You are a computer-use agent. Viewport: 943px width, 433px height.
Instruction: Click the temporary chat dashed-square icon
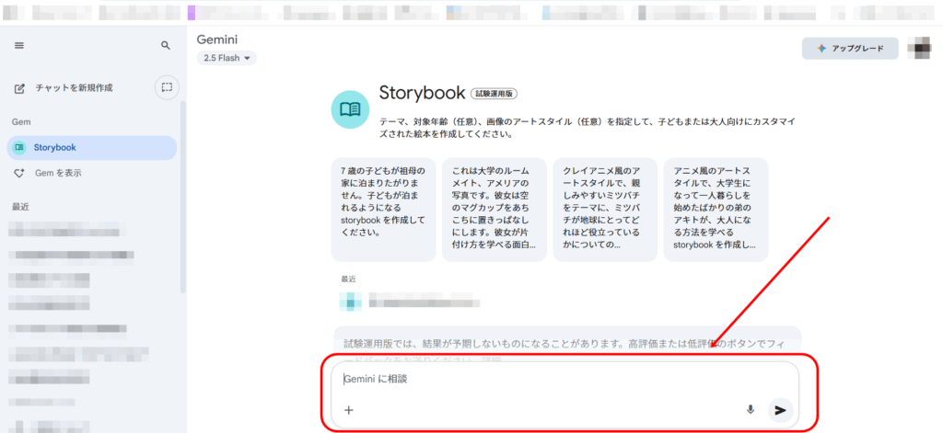(x=167, y=87)
